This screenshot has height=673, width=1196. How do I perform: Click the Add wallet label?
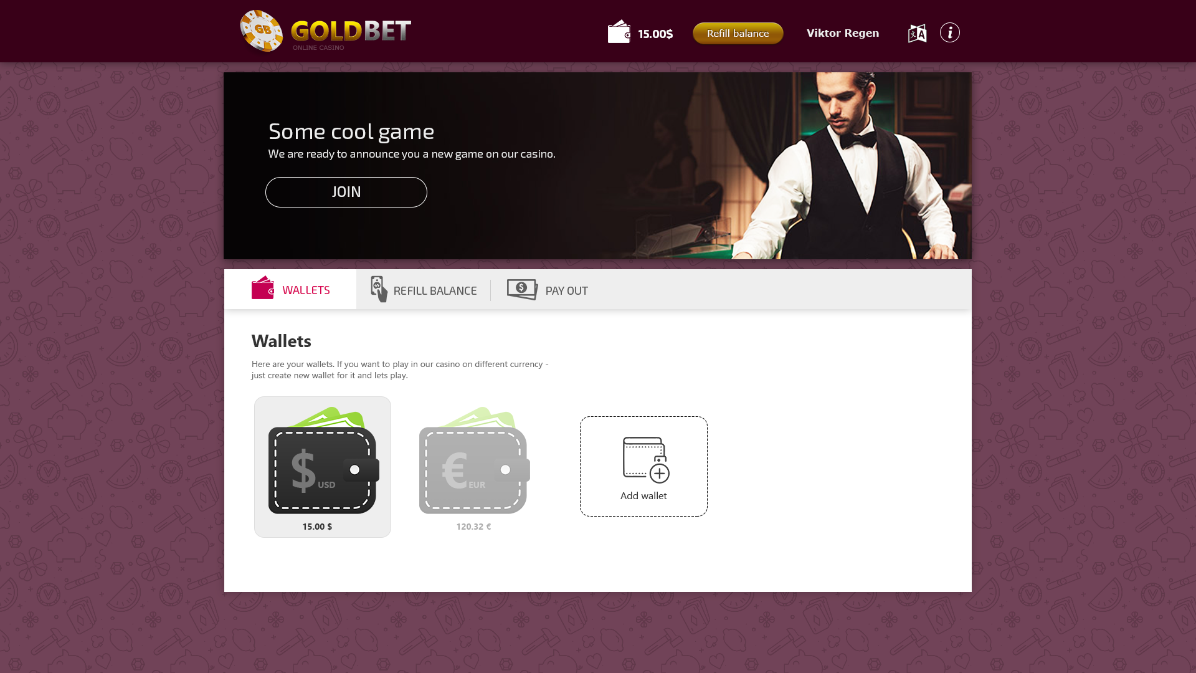(643, 495)
